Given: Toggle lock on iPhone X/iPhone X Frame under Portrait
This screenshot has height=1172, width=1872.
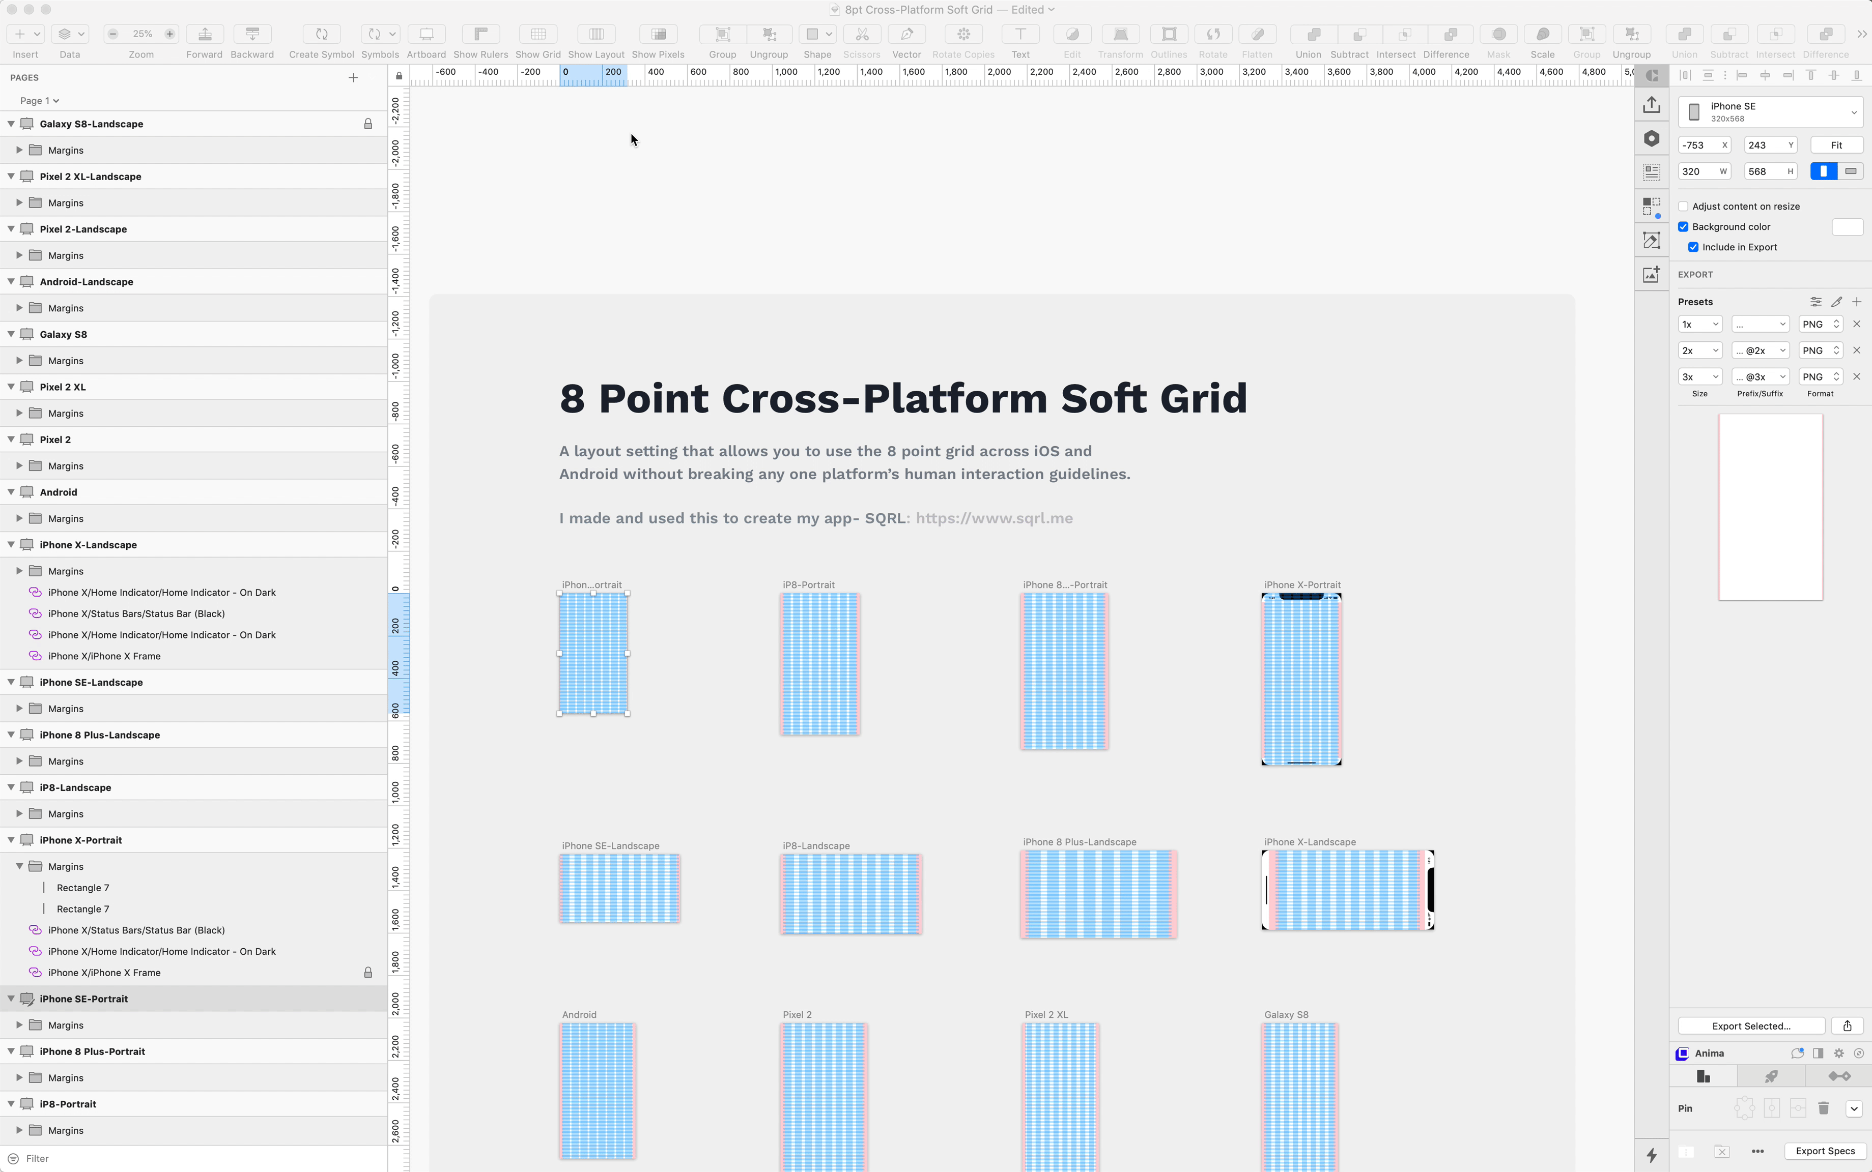Looking at the screenshot, I should click(x=368, y=972).
